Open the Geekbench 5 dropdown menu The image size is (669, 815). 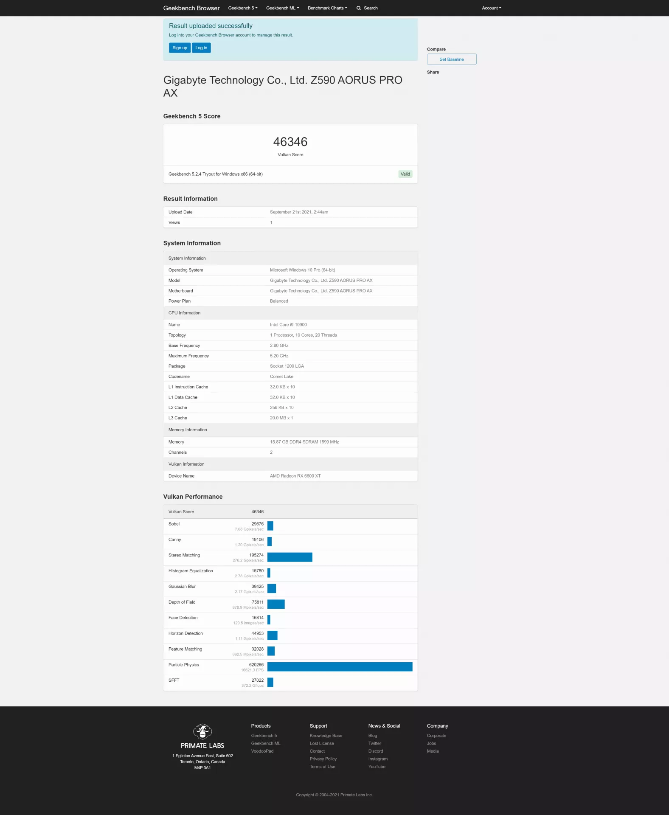243,8
